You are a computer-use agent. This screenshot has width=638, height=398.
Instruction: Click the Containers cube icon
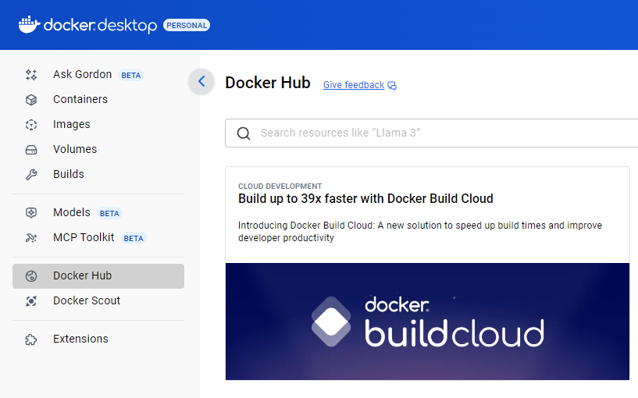(x=31, y=100)
